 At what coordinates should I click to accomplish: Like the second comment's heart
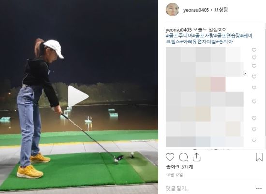click(x=254, y=57)
